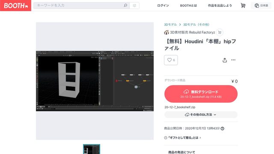The height and width of the screenshot is (154, 274).
Task: Open the 作品を出品しよう link
Action: (220, 6)
